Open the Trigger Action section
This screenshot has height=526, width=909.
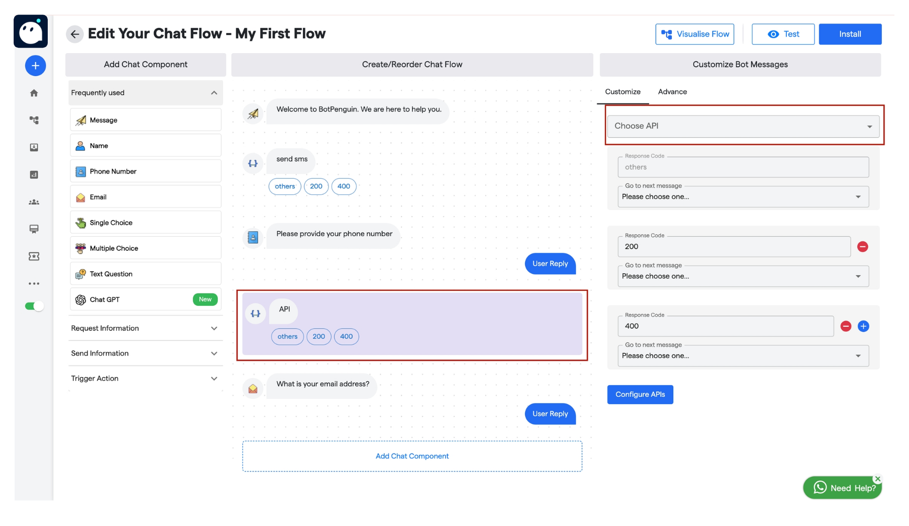[x=145, y=378]
